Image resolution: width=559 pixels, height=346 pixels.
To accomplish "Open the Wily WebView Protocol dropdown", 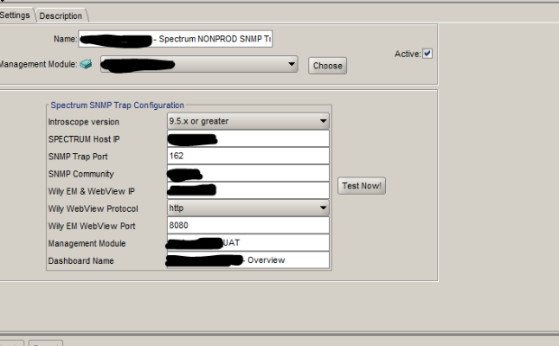I will [x=248, y=208].
